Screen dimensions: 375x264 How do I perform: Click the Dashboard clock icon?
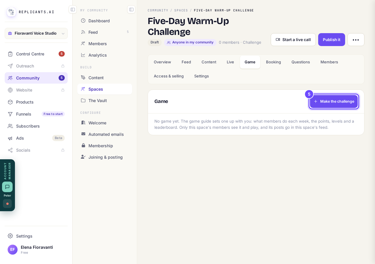[x=83, y=21]
